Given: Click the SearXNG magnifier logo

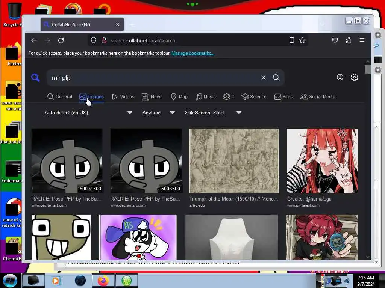Looking at the screenshot, I should tap(35, 78).
